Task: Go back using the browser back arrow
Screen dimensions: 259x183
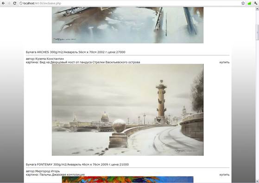Action: tap(3, 3)
